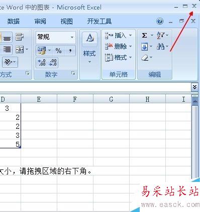Screen dimensions: 200x212
Task: Expand the Sort & Filter dropdown arrow
Action: tap(167, 35)
